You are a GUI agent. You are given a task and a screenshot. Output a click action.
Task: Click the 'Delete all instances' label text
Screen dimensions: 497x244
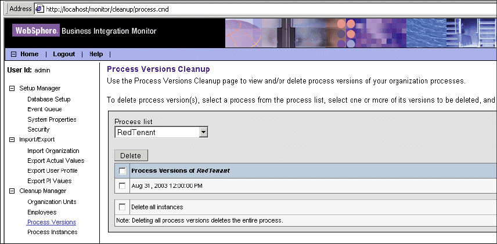157,207
